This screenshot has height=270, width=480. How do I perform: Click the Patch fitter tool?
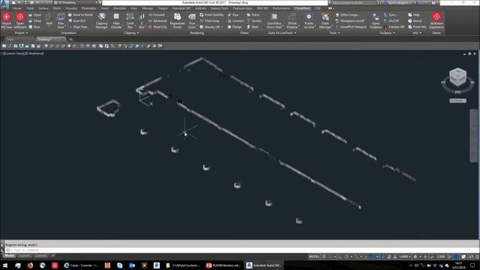[x=253, y=15]
